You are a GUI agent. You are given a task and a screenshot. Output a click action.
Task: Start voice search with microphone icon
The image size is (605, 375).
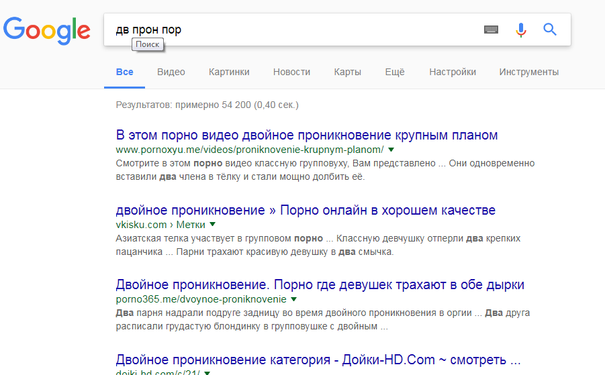click(521, 30)
